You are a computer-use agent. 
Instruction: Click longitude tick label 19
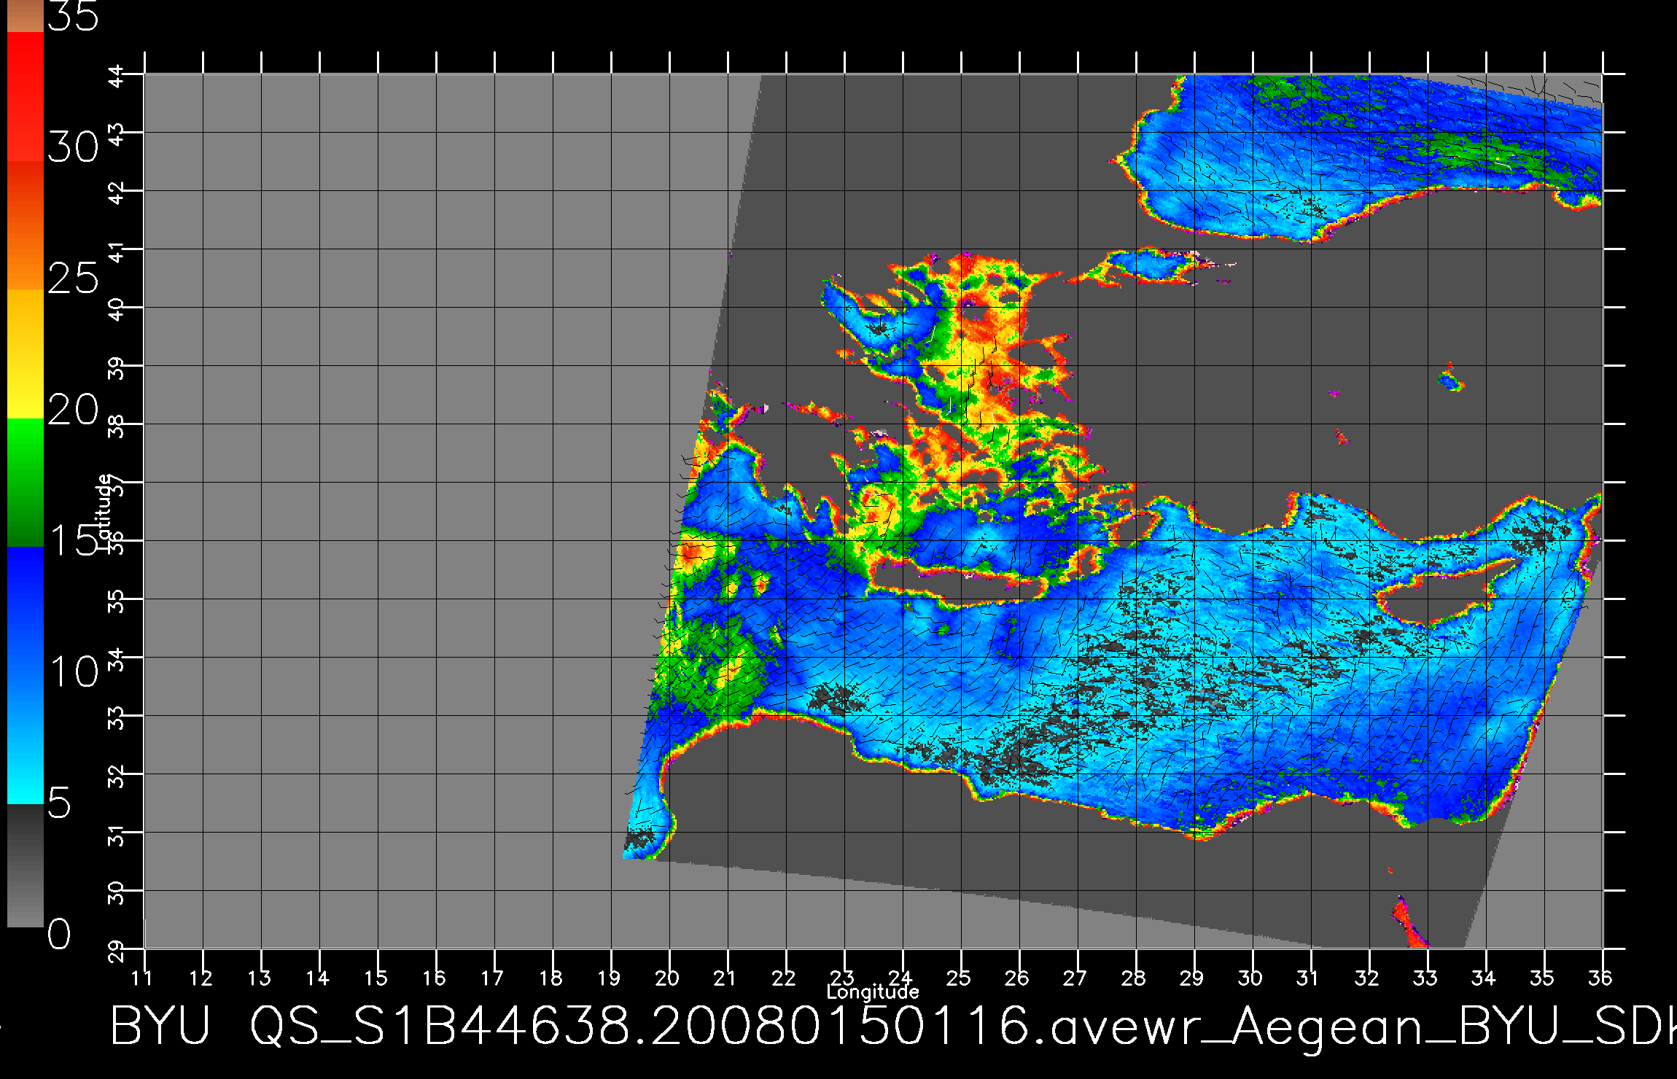(x=609, y=978)
